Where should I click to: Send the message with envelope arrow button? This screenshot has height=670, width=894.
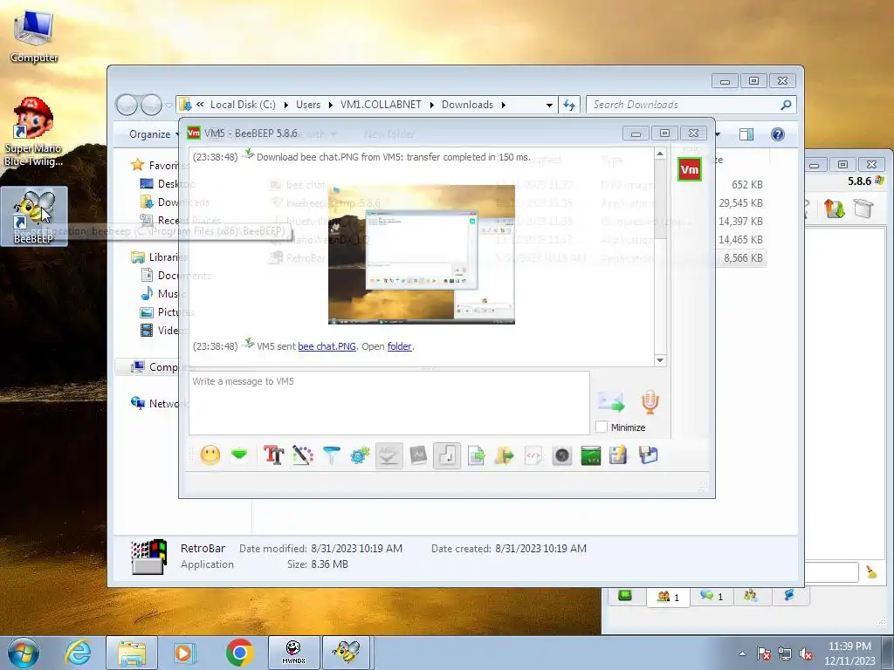click(611, 402)
